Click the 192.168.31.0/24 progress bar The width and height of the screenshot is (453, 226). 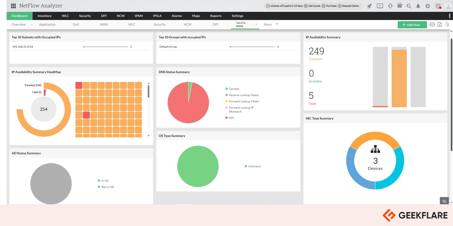[x=105, y=47]
